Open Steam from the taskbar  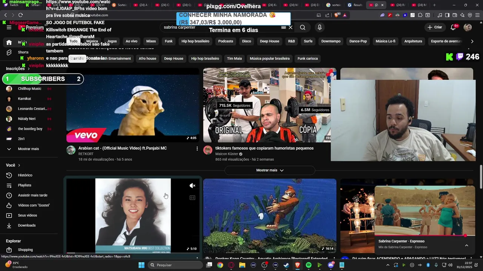point(286,265)
